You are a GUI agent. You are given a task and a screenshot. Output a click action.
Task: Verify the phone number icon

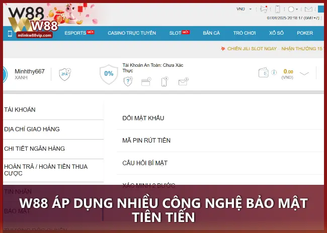pos(165,82)
